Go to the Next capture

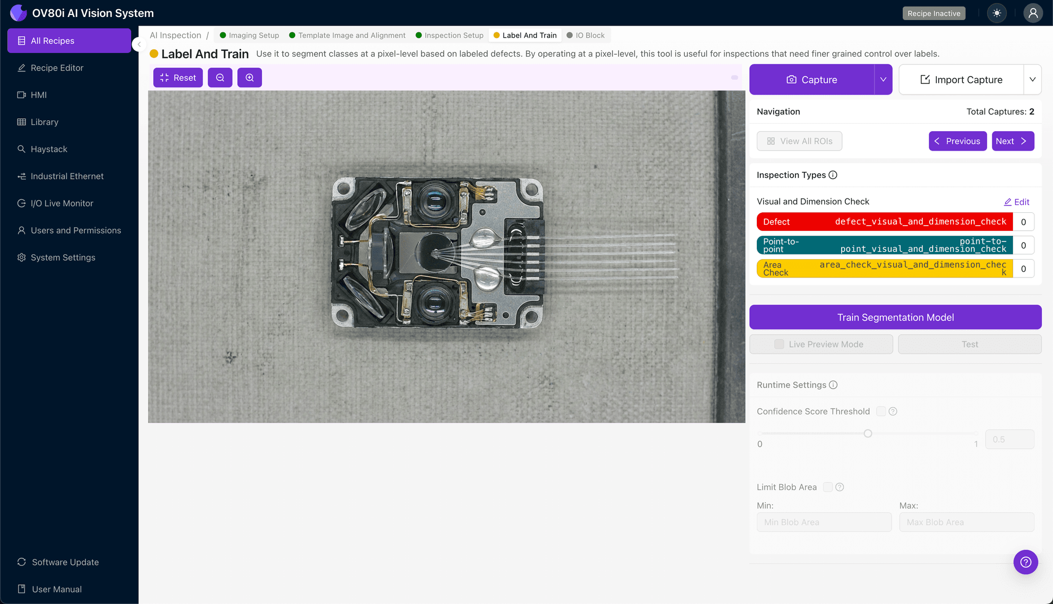pos(1012,141)
